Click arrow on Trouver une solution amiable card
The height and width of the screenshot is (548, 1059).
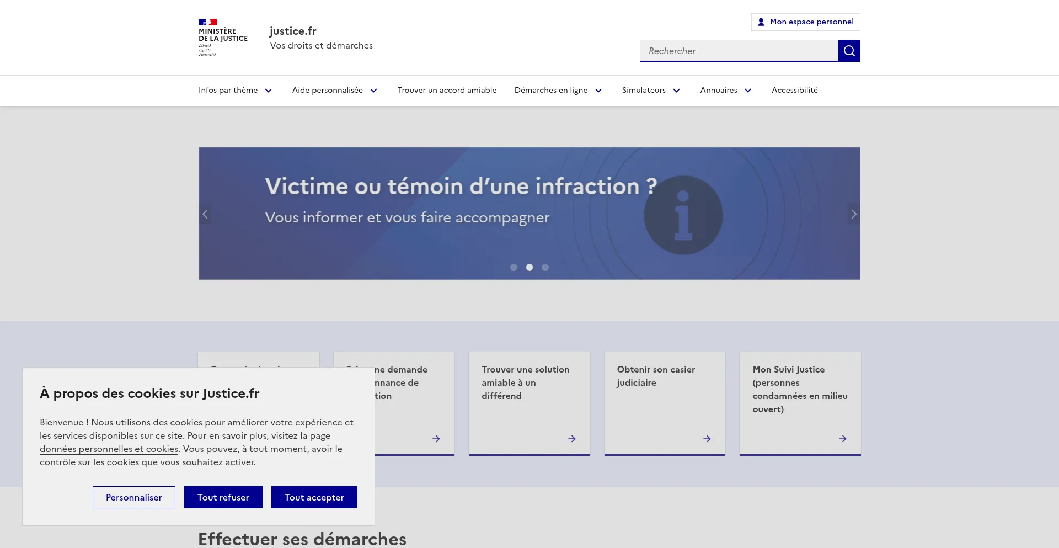pyautogui.click(x=571, y=439)
